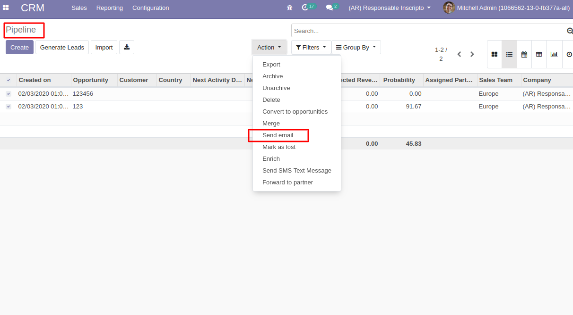Switch to the kanban view
Viewport: 573px width, 315px height.
pos(494,54)
